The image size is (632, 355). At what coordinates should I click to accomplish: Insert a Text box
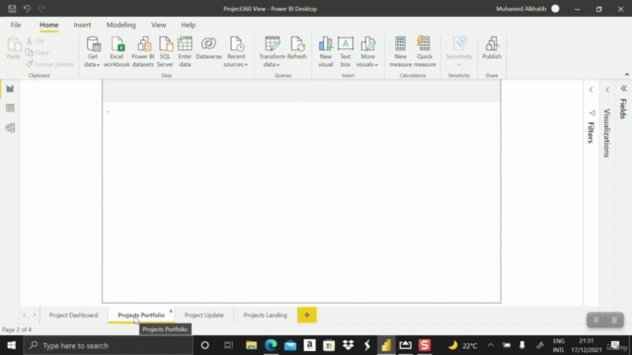click(x=346, y=51)
